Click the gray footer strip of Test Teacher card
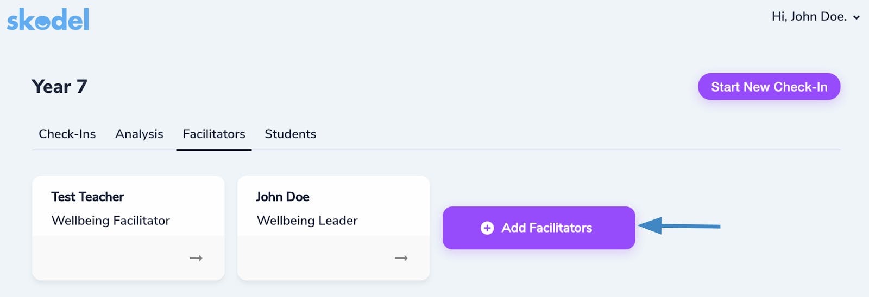This screenshot has width=869, height=297. coord(128,258)
